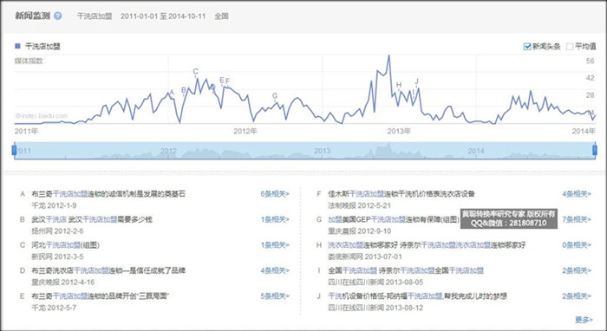Open headline 干洗机设备价格低-邦纳福干洗店加盟
Screen dimensions: 607x331
[417, 295]
